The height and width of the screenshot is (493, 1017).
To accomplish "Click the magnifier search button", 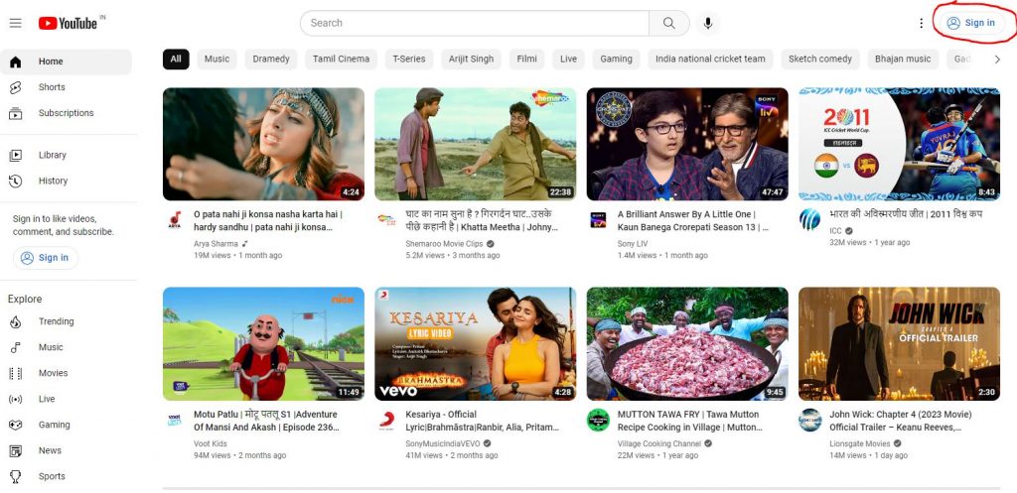I will pos(668,24).
